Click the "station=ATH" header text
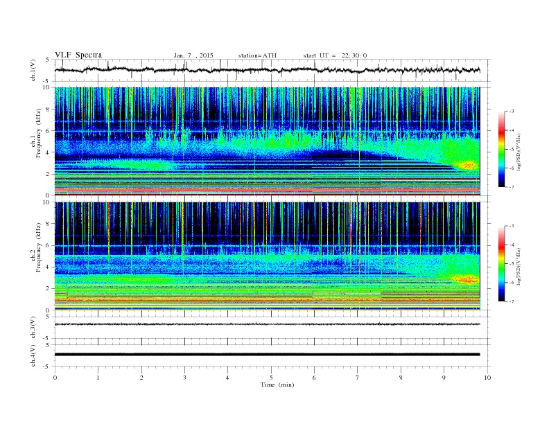 pyautogui.click(x=257, y=55)
